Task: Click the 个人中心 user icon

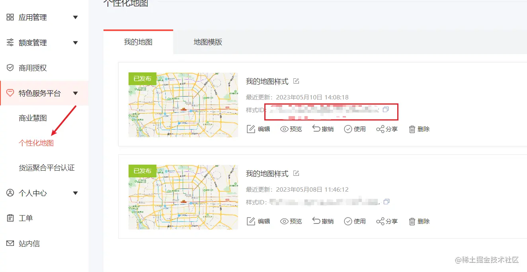Action: point(10,193)
